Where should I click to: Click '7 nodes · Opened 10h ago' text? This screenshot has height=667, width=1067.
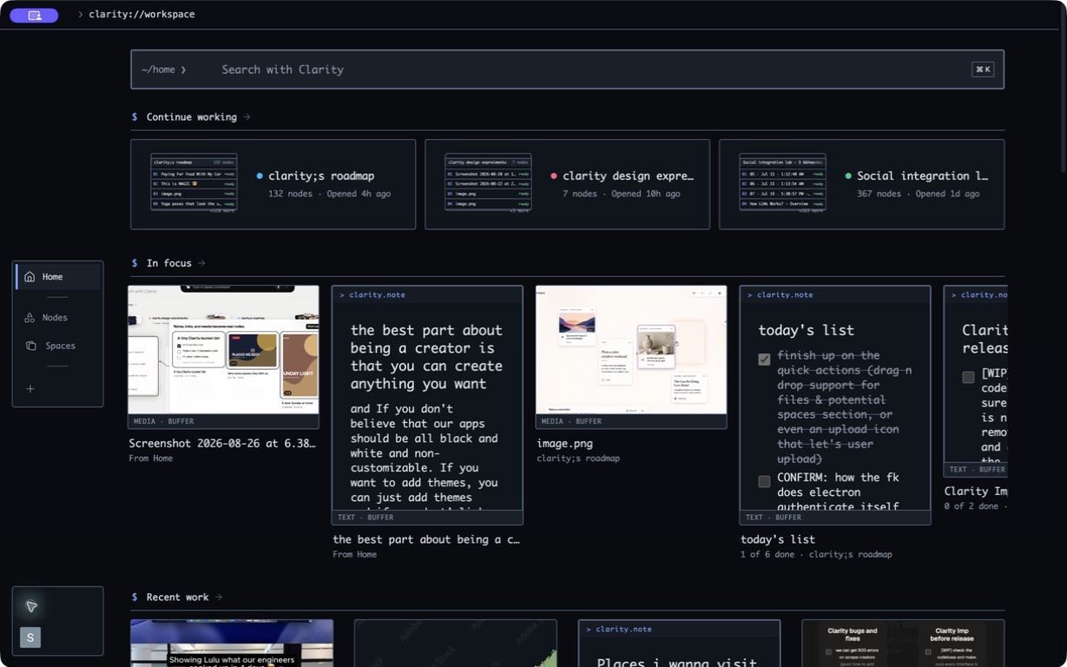click(x=621, y=194)
